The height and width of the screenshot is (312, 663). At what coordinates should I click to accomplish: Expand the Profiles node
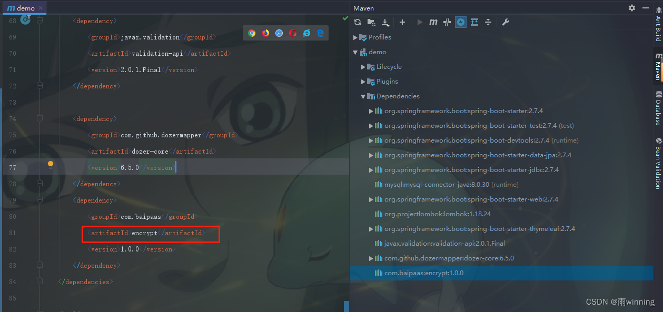click(355, 37)
